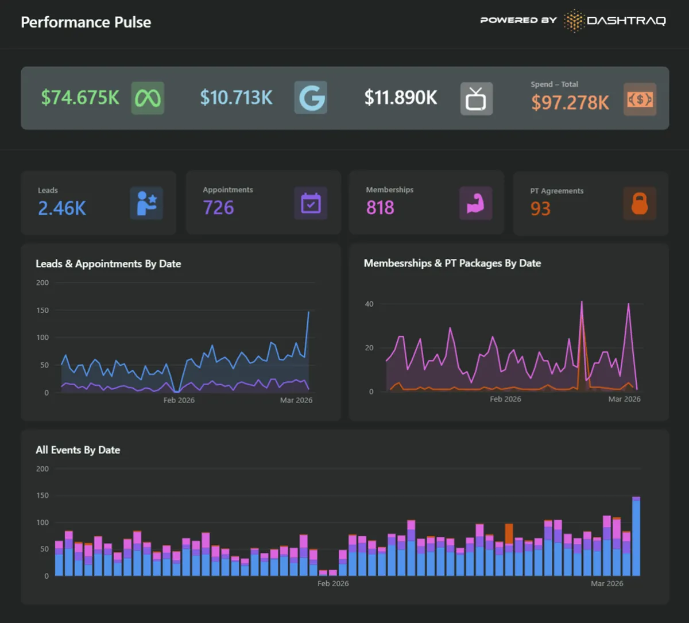The height and width of the screenshot is (623, 689).
Task: Click the Dashtraq hexagon logo
Action: (x=574, y=21)
